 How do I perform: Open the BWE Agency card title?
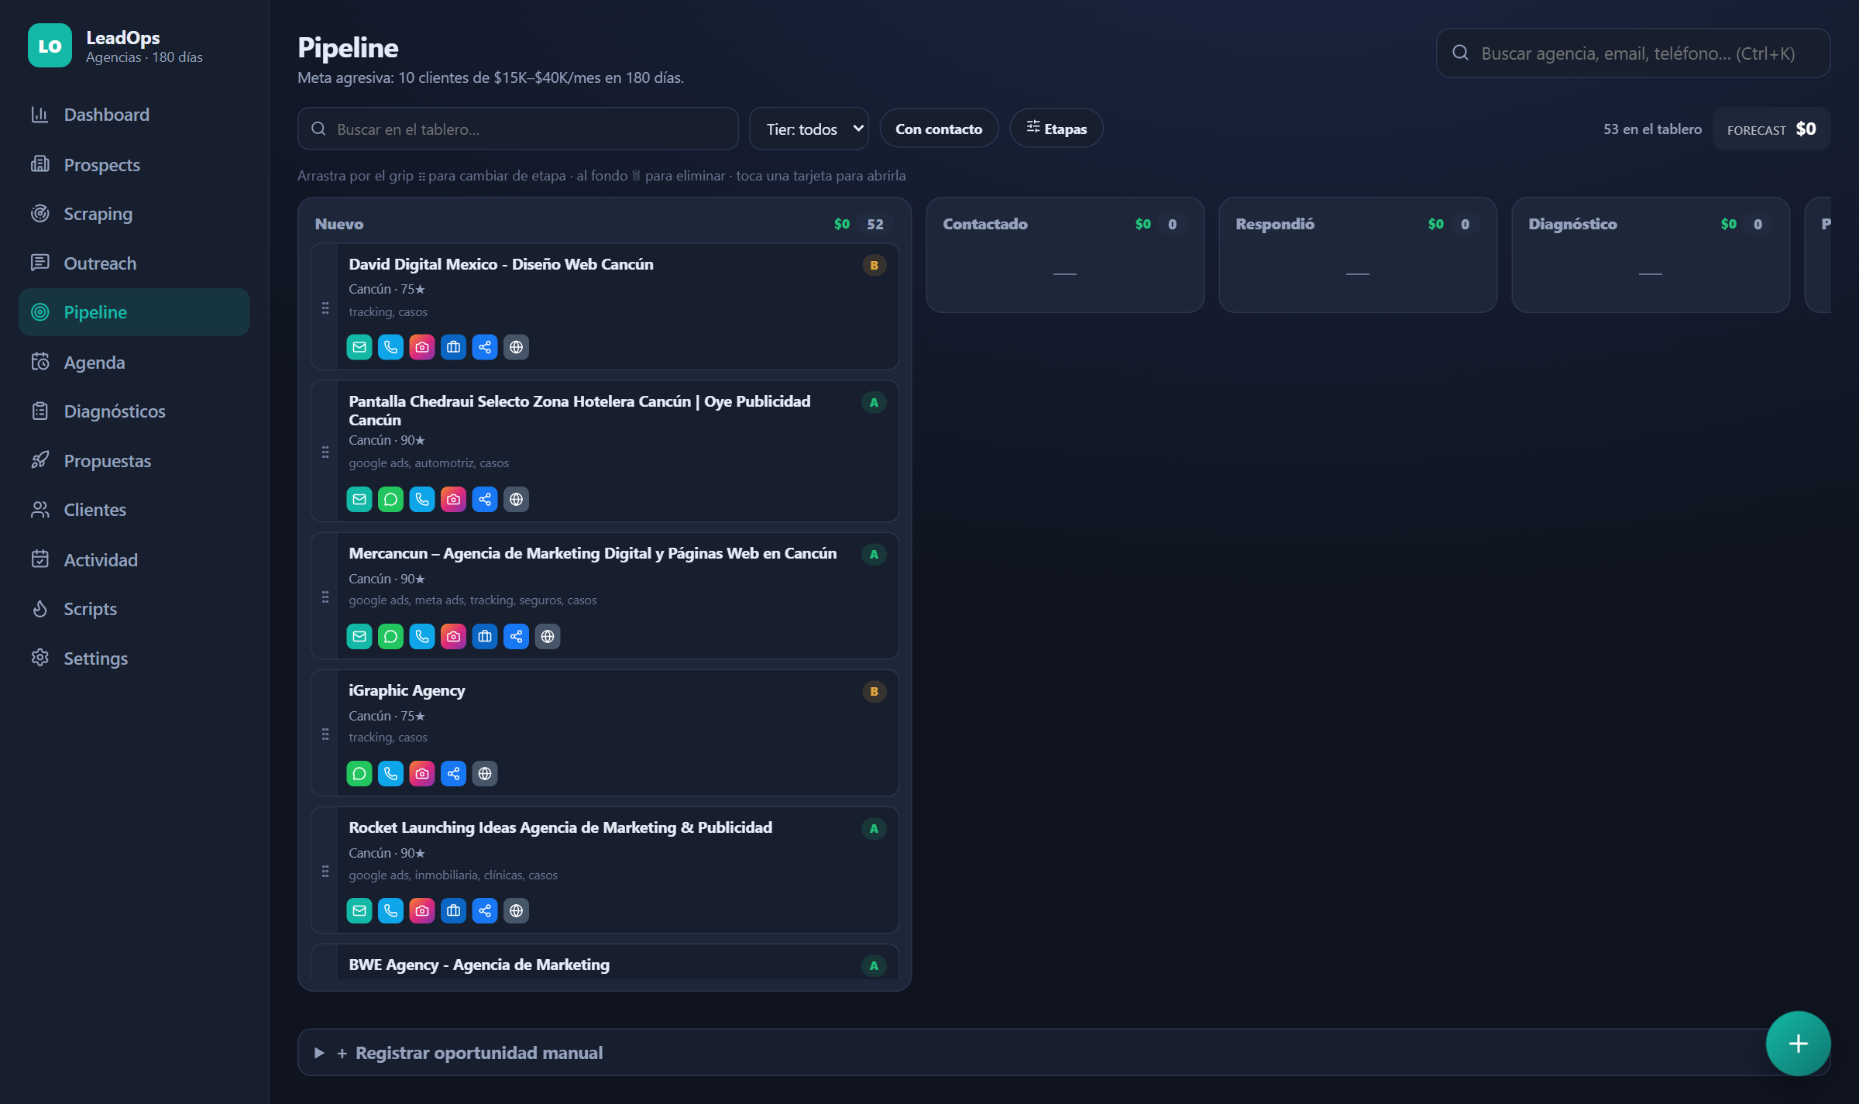479,965
